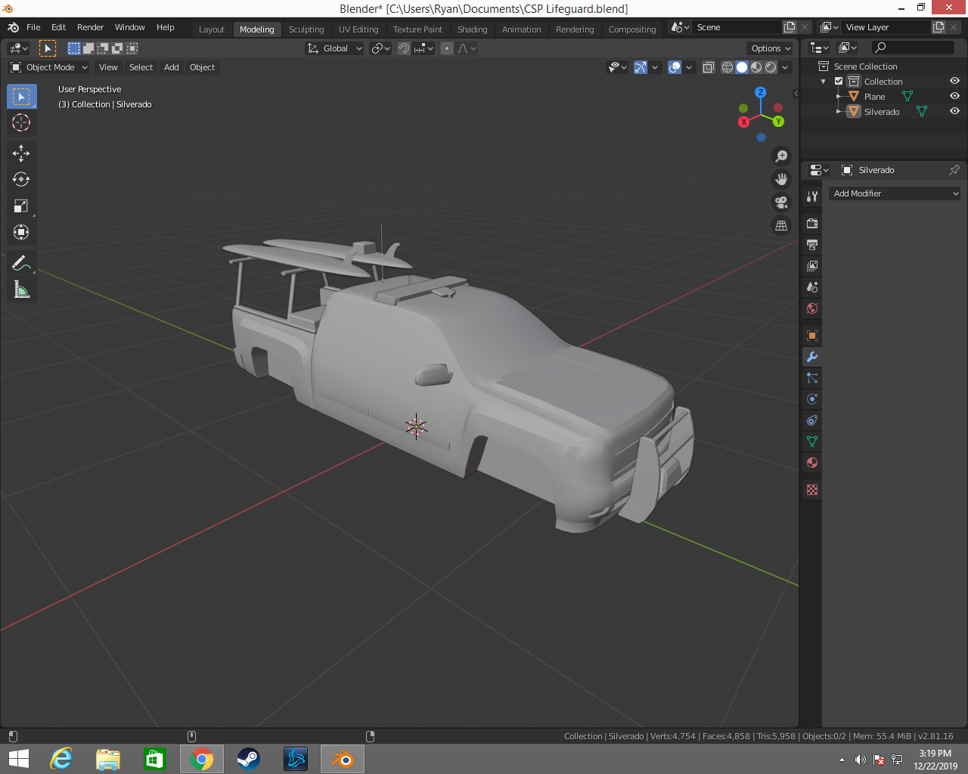968x774 pixels.
Task: Click the Z axis on navigation gizmo
Action: coord(761,92)
